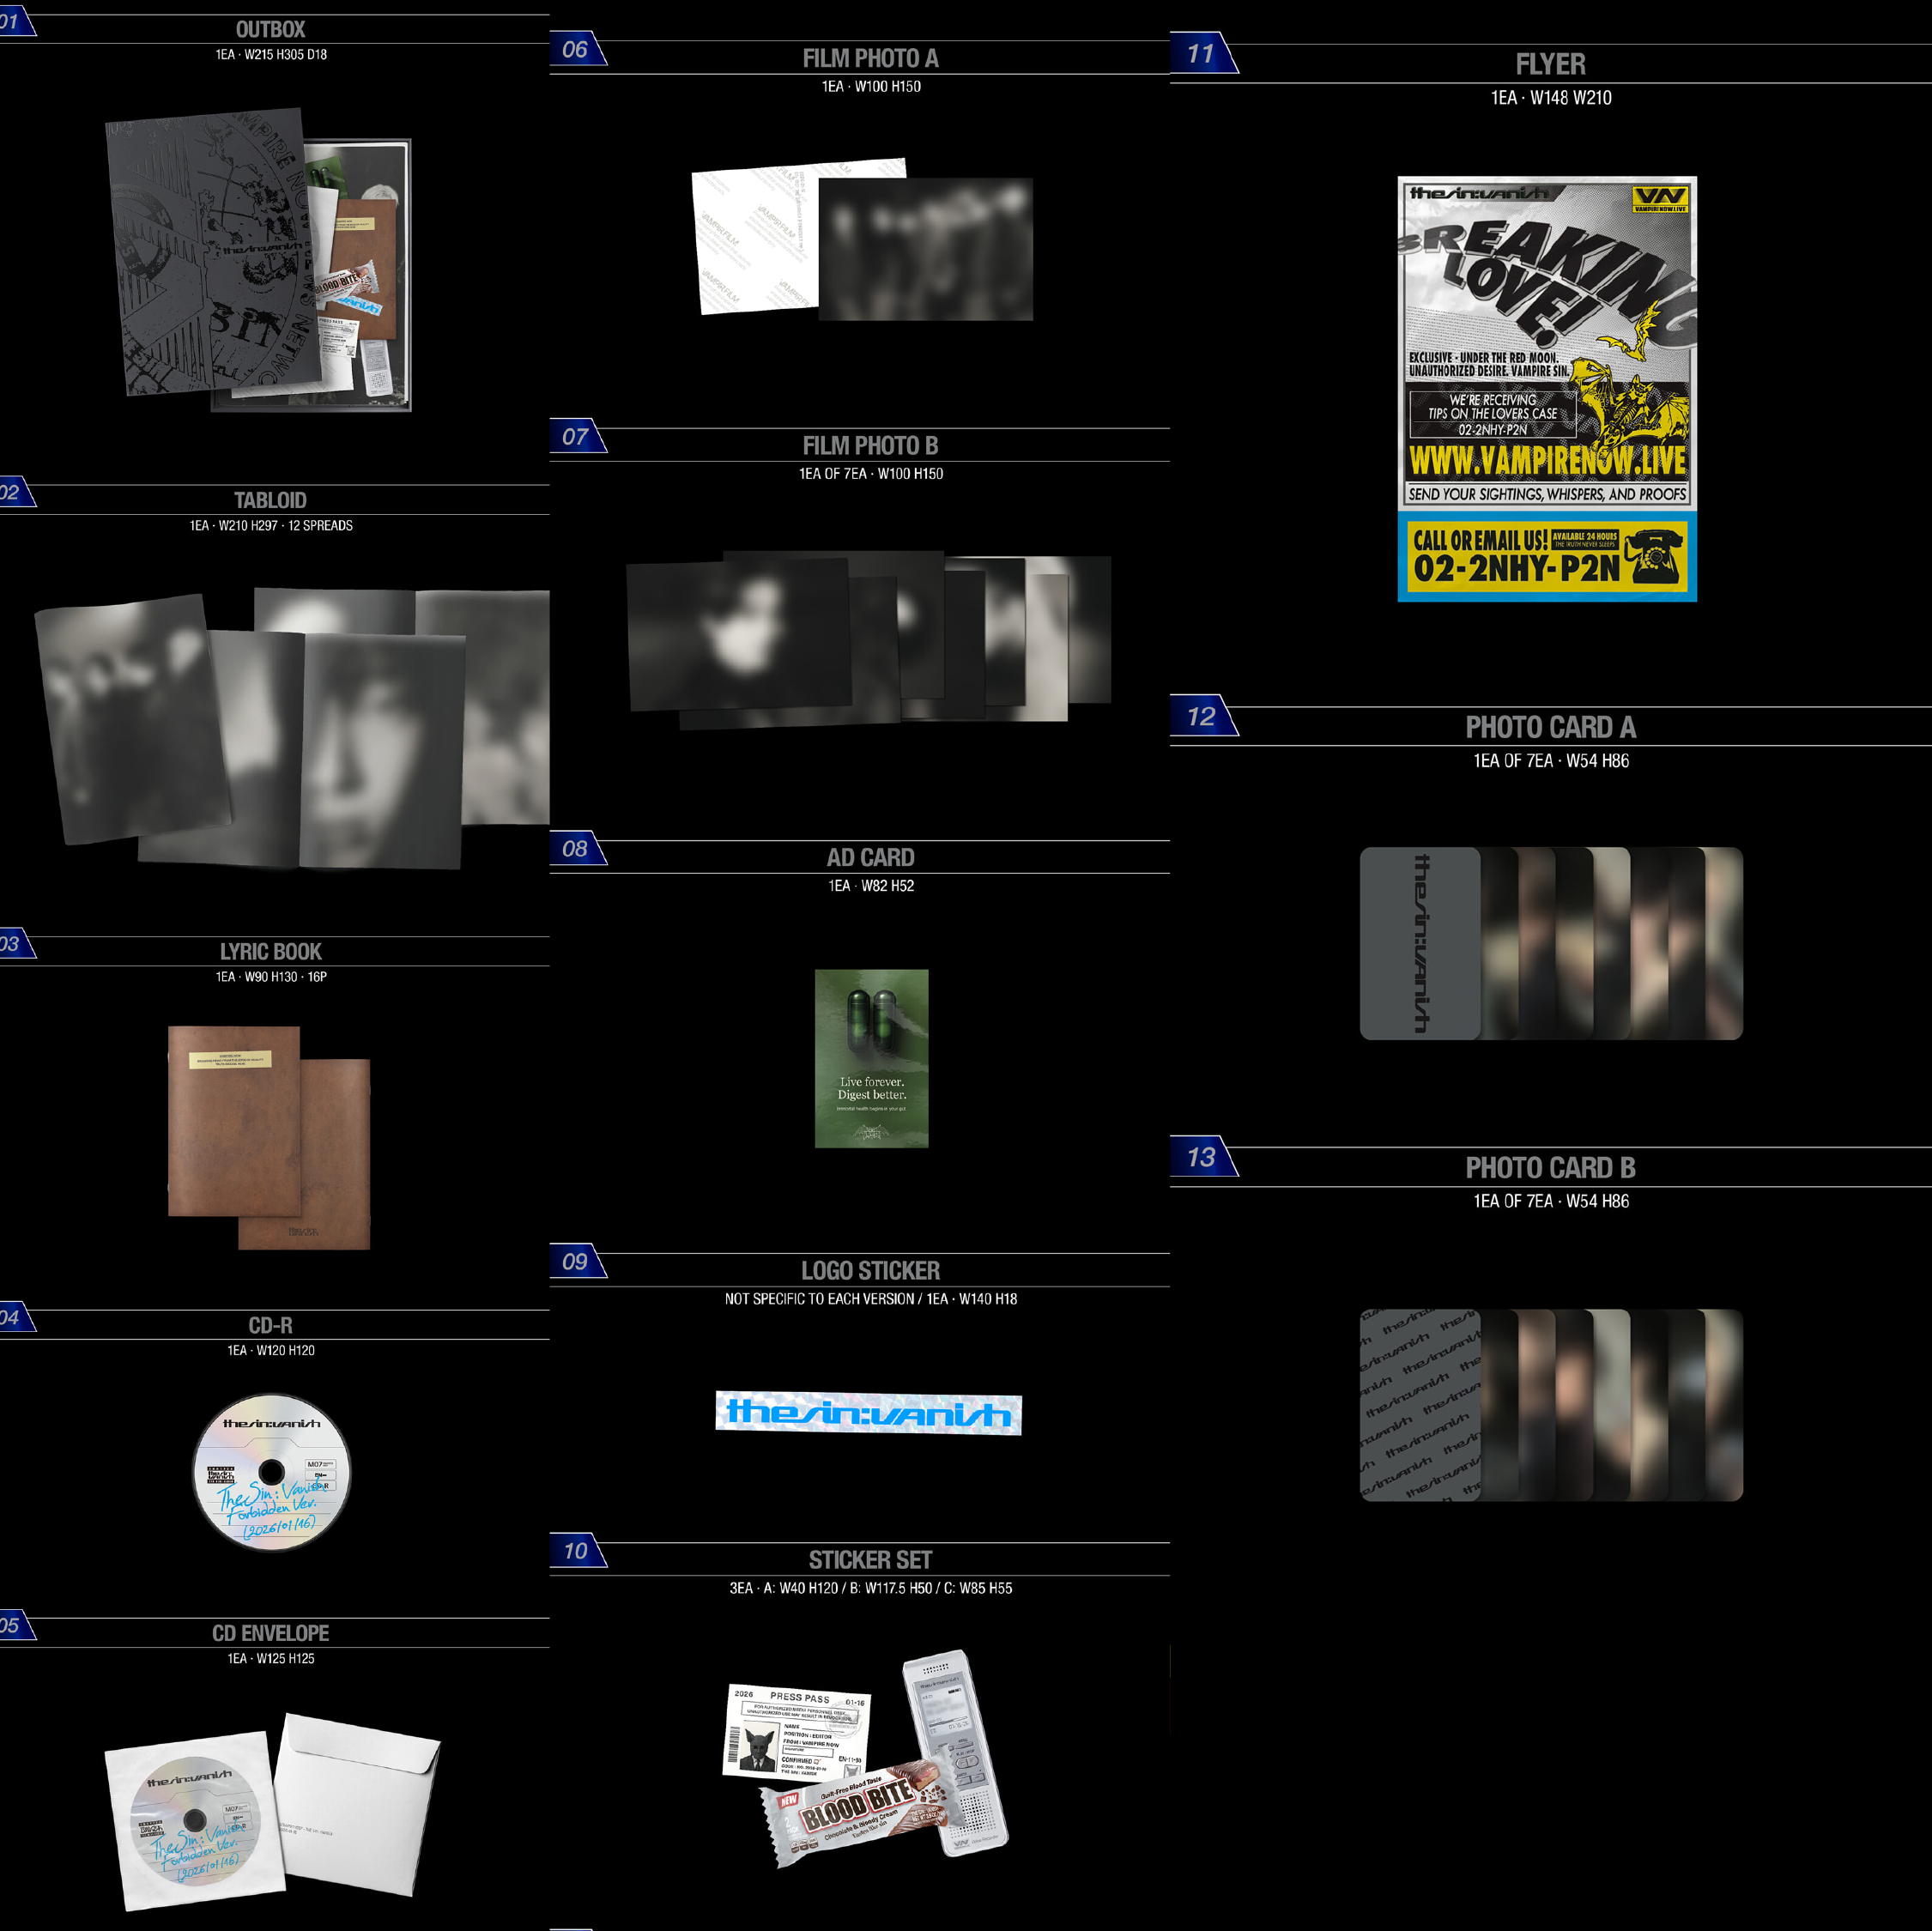The width and height of the screenshot is (1932, 1931).
Task: Click the PHOTO CARD B set
Action: [x=1550, y=1404]
